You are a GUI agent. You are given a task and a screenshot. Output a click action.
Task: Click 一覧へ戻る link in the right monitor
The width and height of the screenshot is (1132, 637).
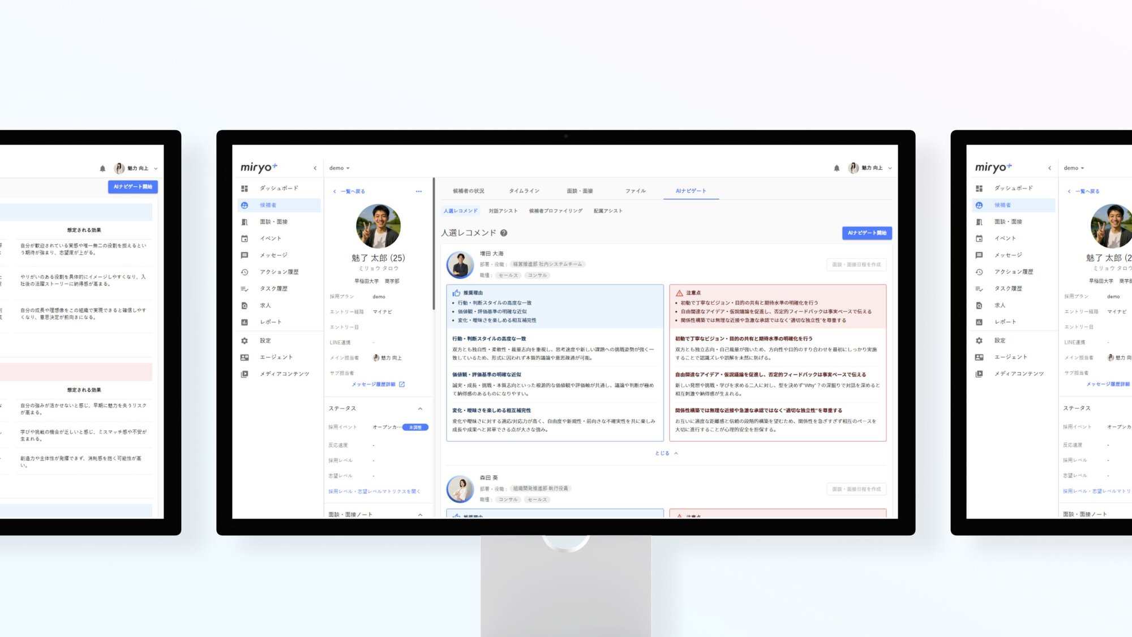click(x=1084, y=191)
